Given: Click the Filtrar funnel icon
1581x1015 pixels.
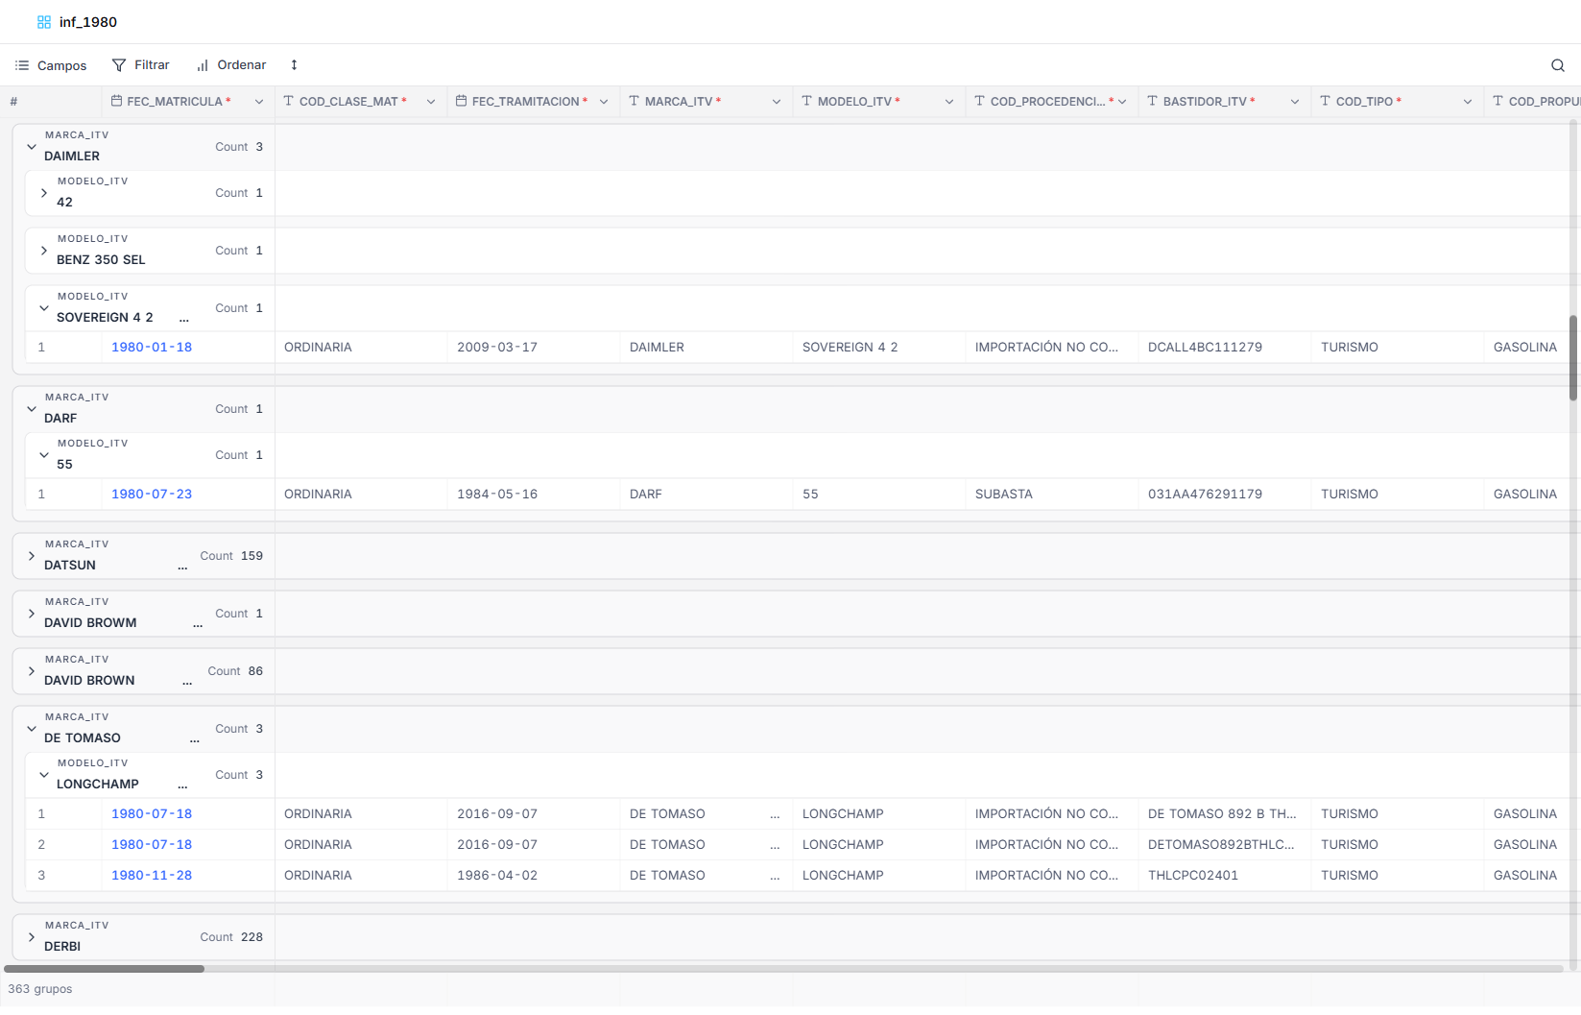Looking at the screenshot, I should click(x=119, y=65).
